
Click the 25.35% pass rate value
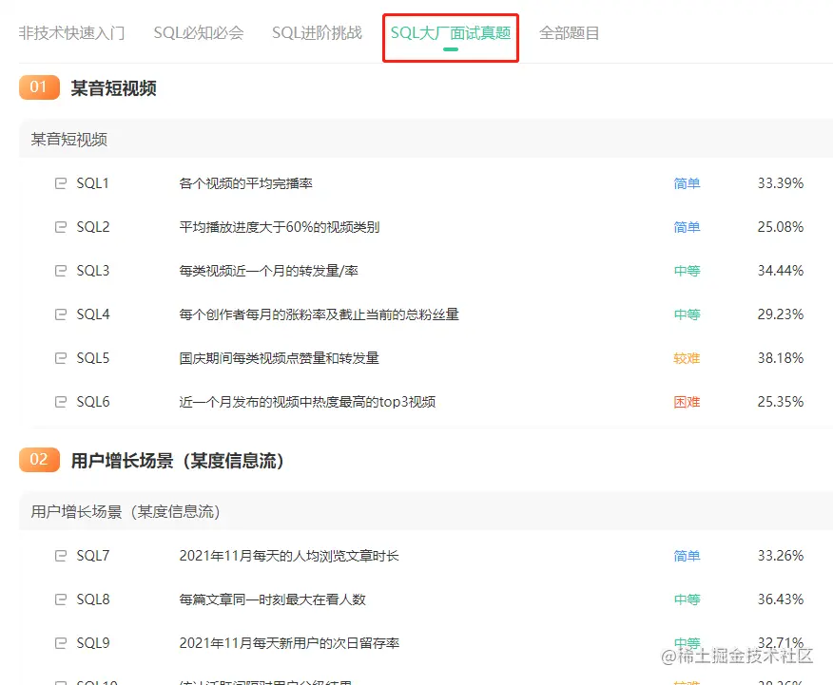781,402
